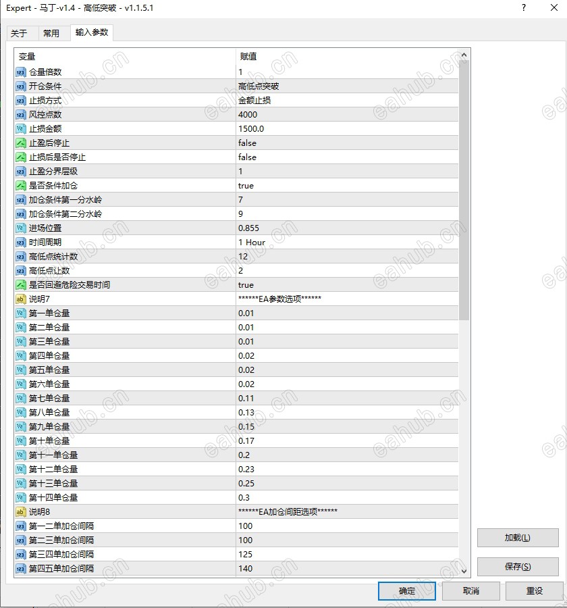Click the icon beside 高低点让数
This screenshot has width=567, height=608.
[20, 271]
